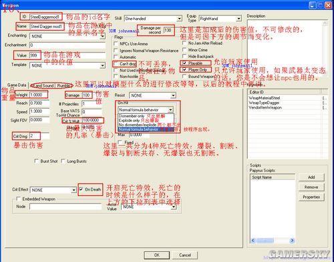
Task: Enable the Can't drop checkbox
Action: click(116, 64)
